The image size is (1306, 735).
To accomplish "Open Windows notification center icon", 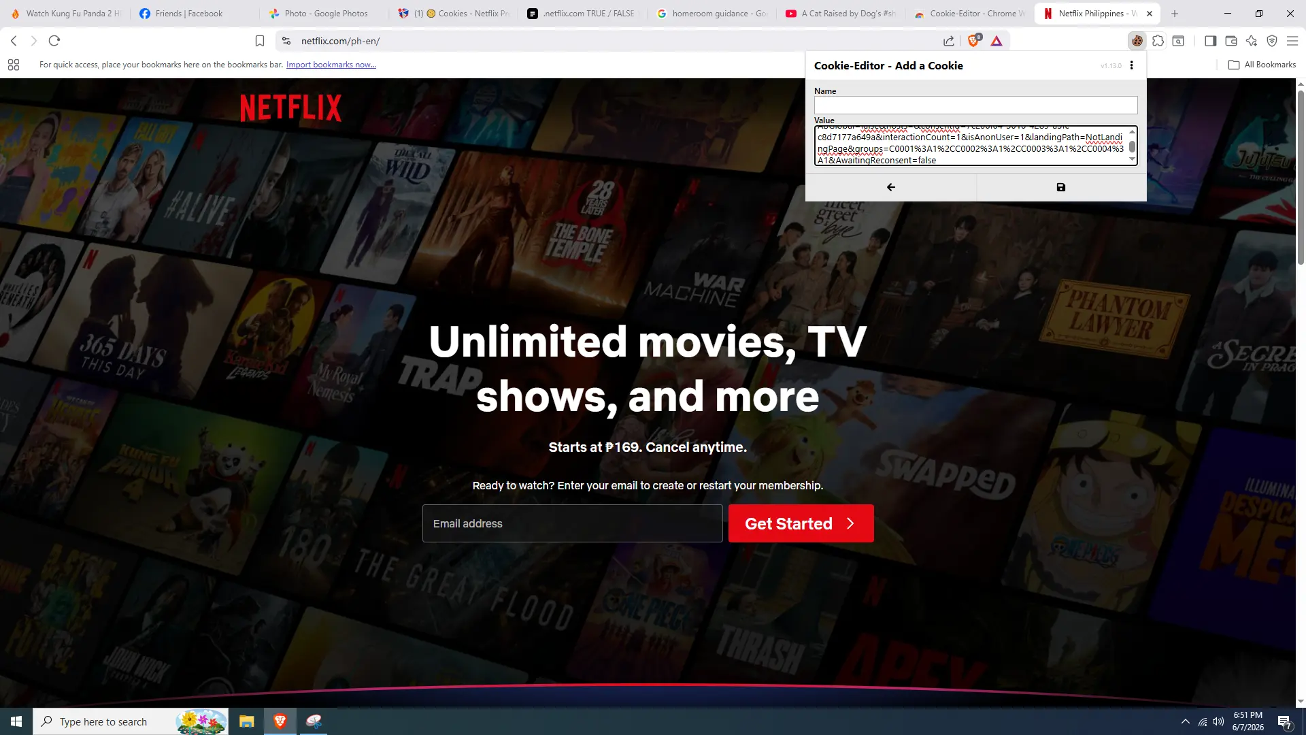I will tap(1284, 721).
